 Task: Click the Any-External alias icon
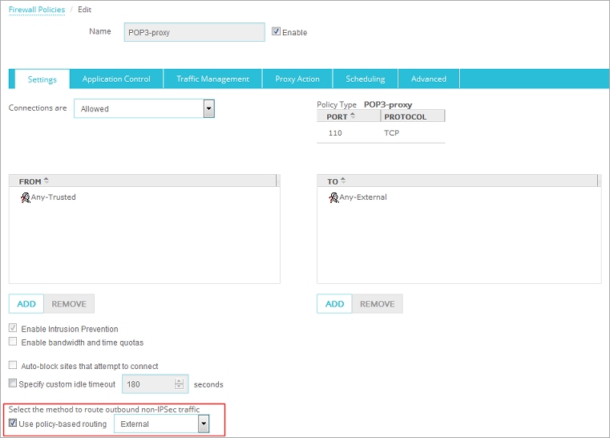click(x=333, y=197)
